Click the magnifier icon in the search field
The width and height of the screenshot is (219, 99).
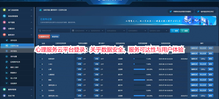(40, 31)
